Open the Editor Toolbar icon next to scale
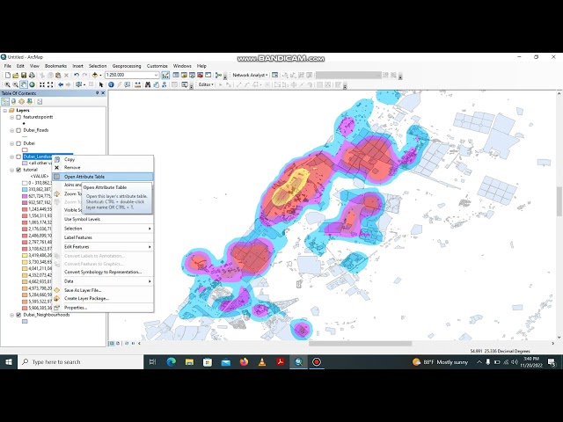Viewport: 563px width, 422px height. 165,75
